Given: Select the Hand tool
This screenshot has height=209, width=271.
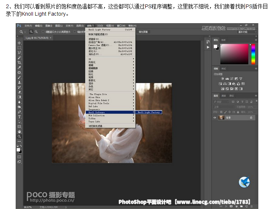Looking at the screenshot, I should click(x=19, y=131).
